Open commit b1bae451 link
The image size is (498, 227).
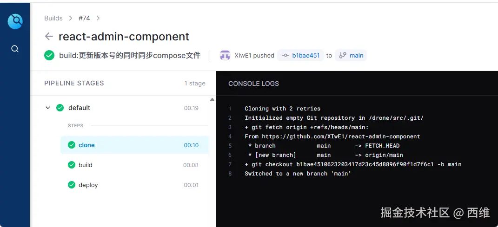306,55
